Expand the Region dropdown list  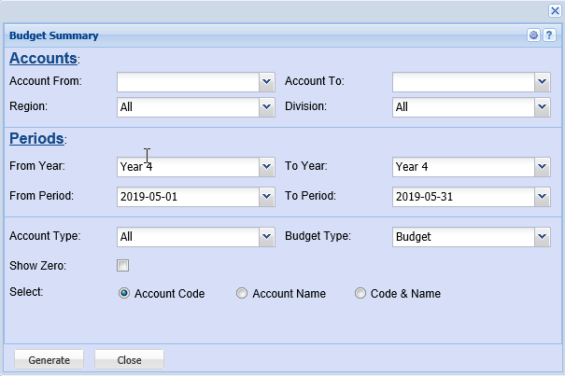267,107
